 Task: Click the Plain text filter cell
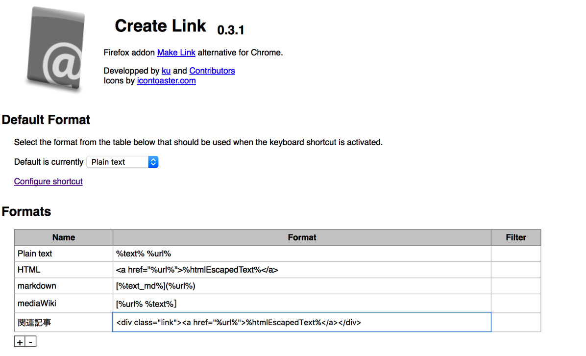coord(516,254)
